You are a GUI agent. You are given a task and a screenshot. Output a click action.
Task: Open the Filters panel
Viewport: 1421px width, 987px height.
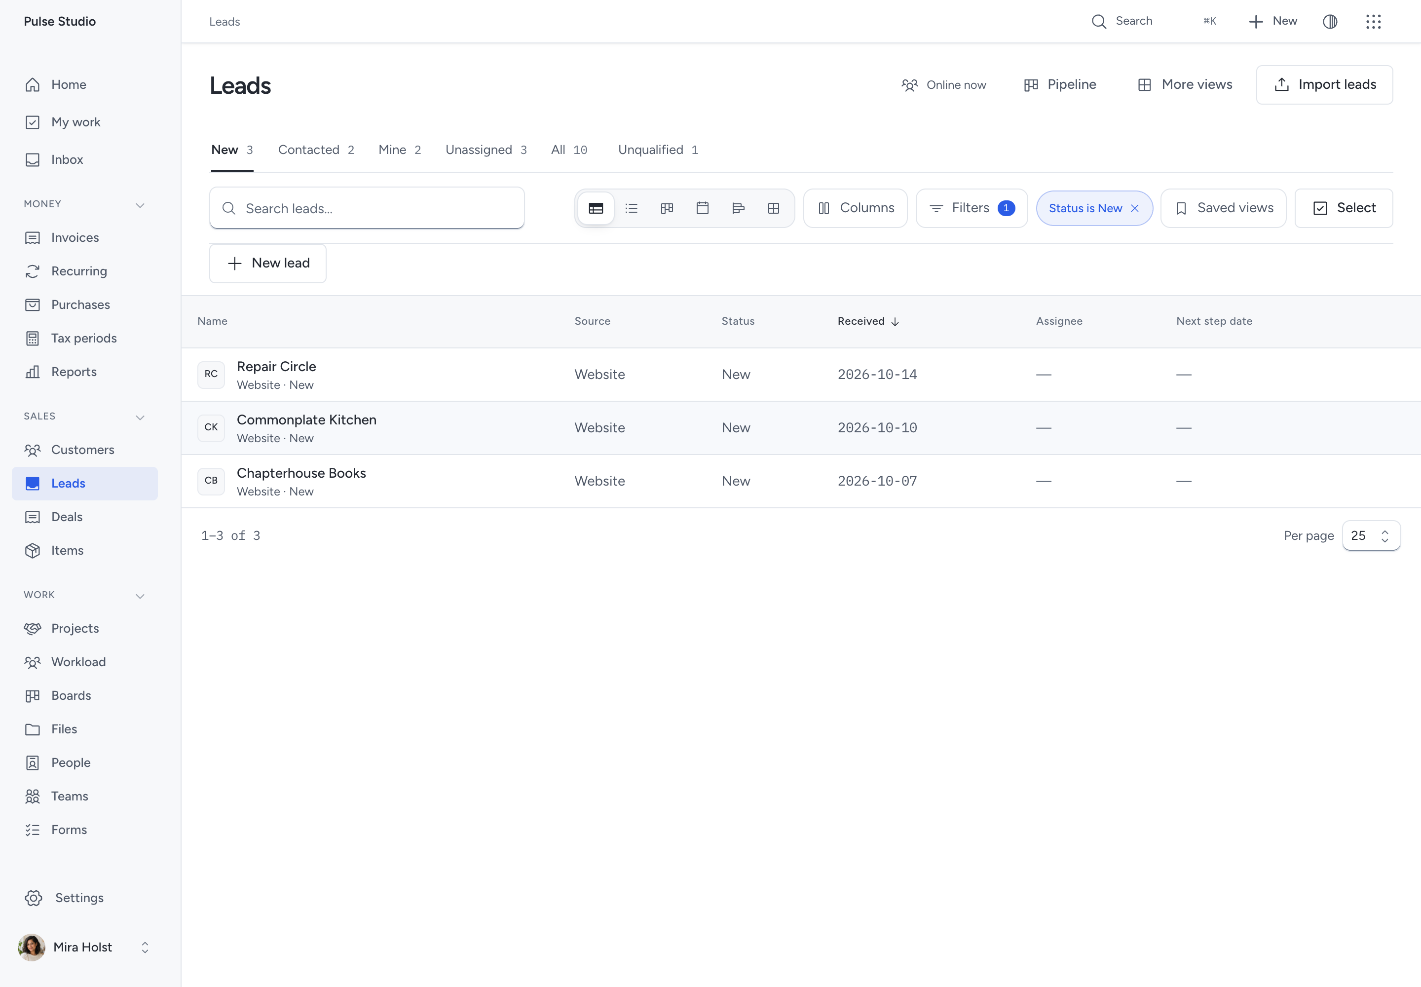[972, 208]
